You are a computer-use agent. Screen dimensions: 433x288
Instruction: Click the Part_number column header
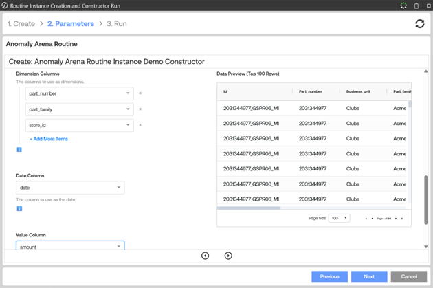tap(311, 91)
